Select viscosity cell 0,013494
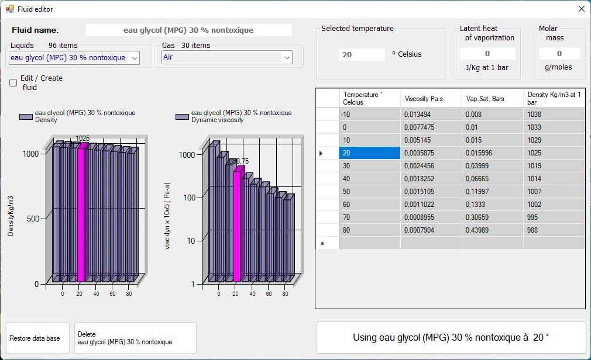The image size is (591, 360). pos(431,115)
